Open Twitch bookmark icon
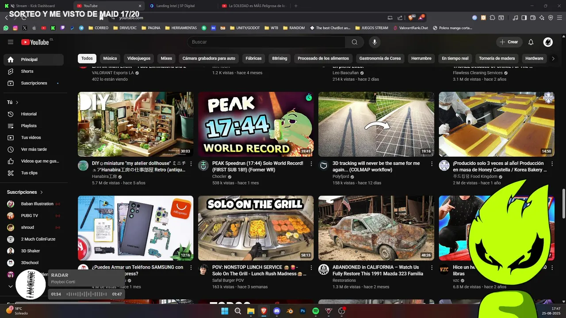The height and width of the screenshot is (318, 566). (x=62, y=28)
